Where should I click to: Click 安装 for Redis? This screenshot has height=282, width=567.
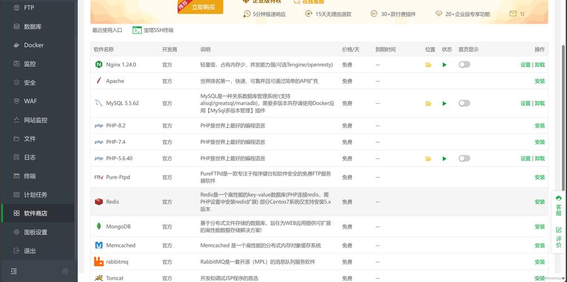coord(540,202)
